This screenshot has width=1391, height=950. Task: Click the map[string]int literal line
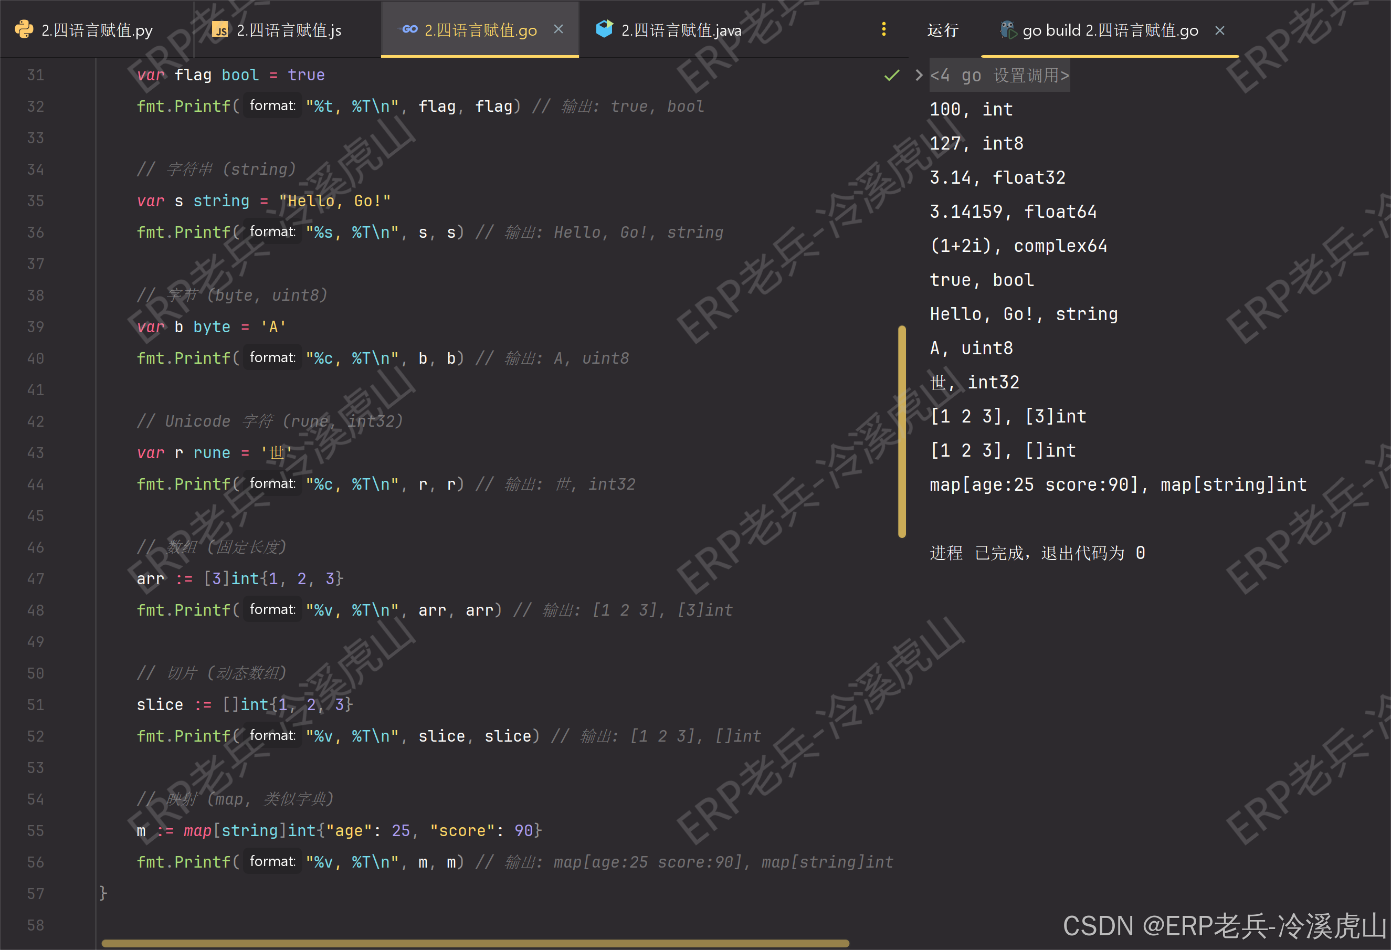[340, 831]
